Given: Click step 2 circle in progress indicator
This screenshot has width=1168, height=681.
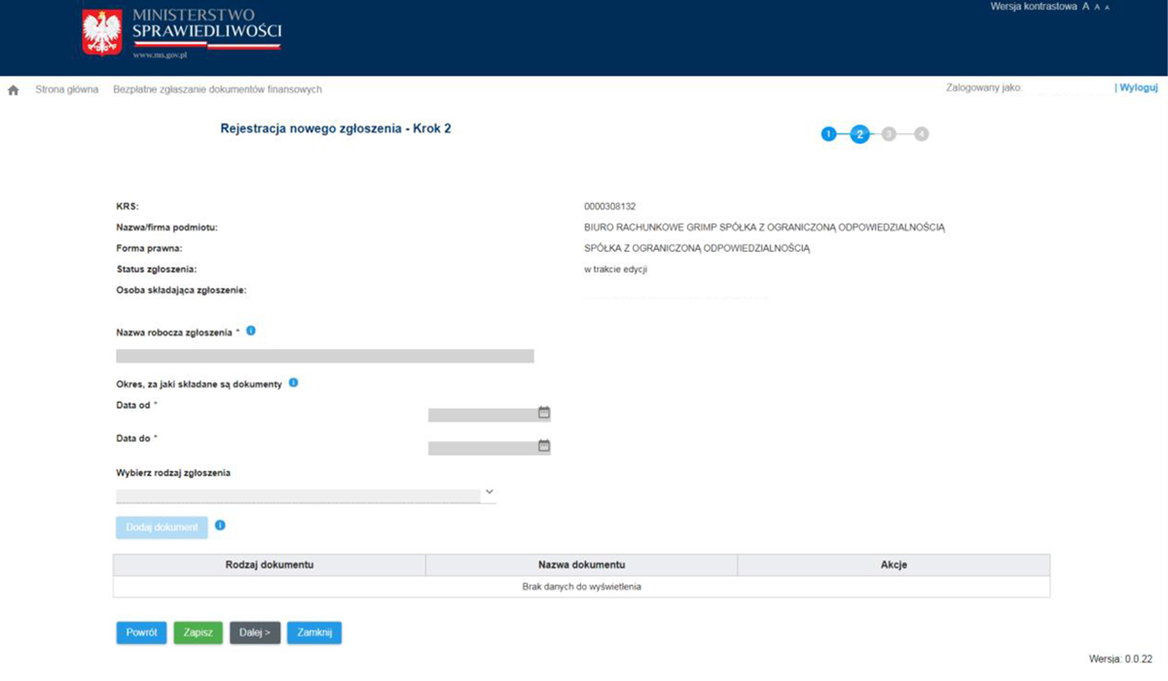Looking at the screenshot, I should 859,134.
